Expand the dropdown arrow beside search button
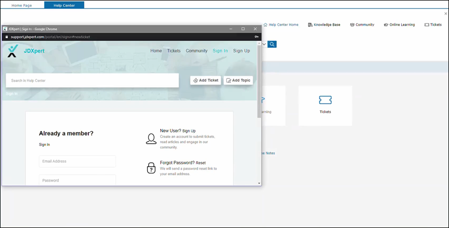Viewport: 449px width, 228px height. tap(264, 44)
